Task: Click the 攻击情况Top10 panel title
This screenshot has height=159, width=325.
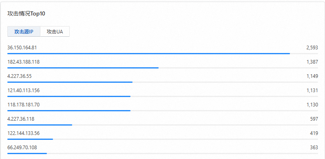Action: click(27, 14)
